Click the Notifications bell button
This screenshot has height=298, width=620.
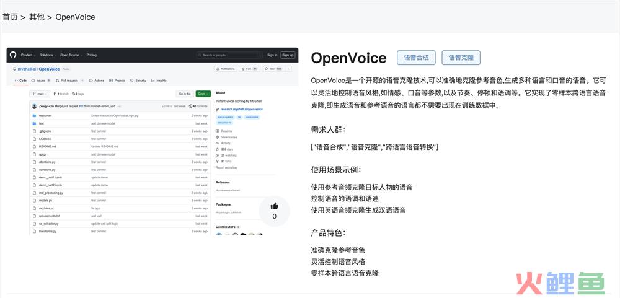[x=226, y=69]
